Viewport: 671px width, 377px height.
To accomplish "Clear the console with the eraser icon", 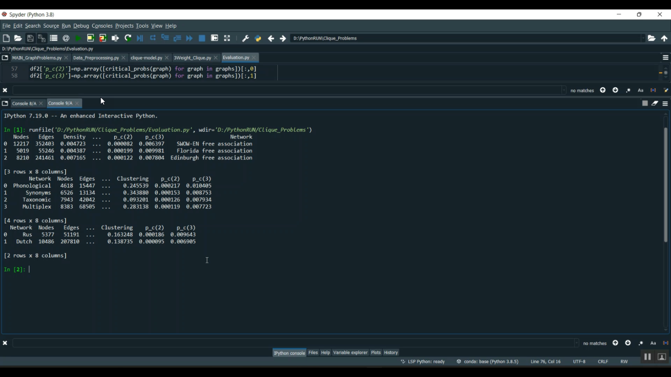I will (x=655, y=103).
